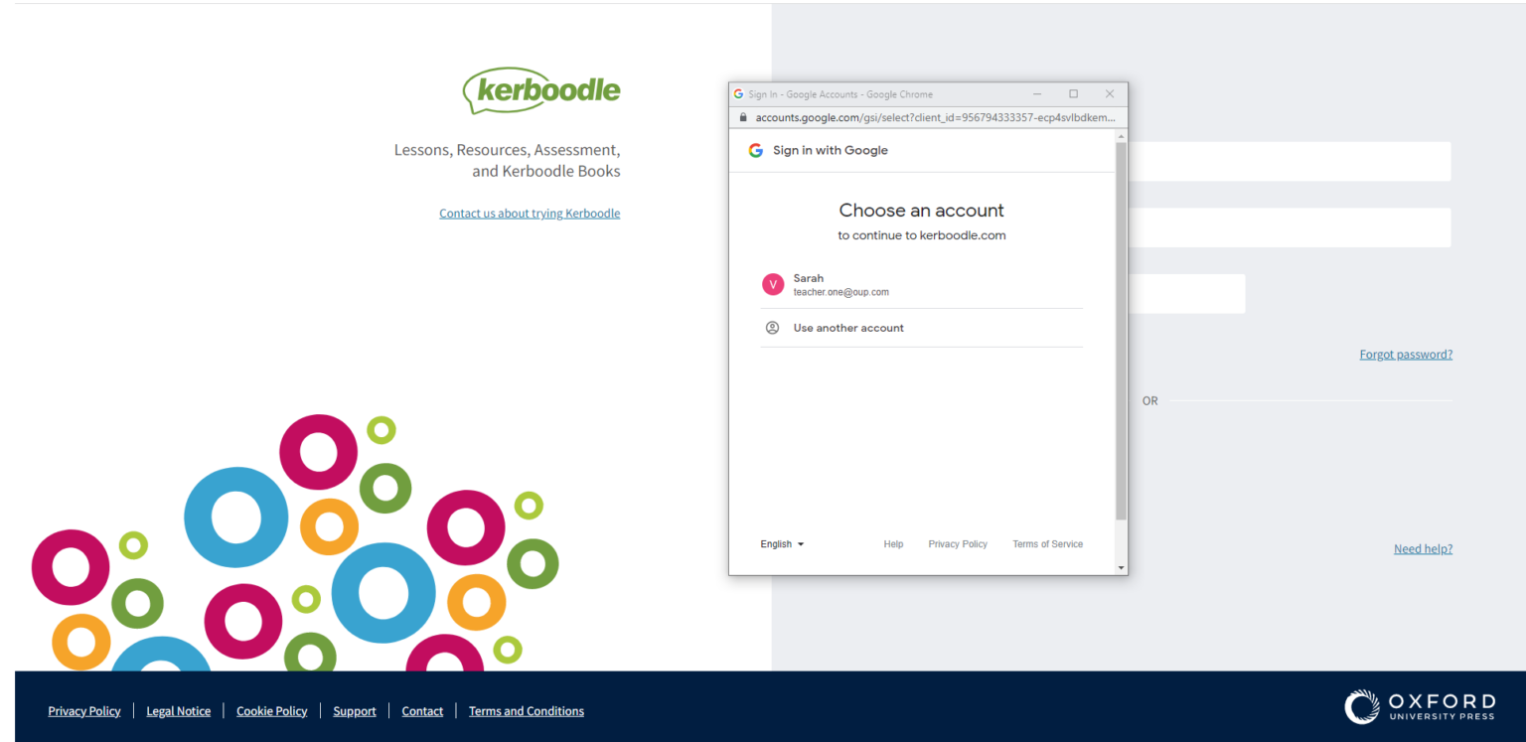Select Use another account option
Viewport: 1526px width, 742px height.
pyautogui.click(x=848, y=328)
